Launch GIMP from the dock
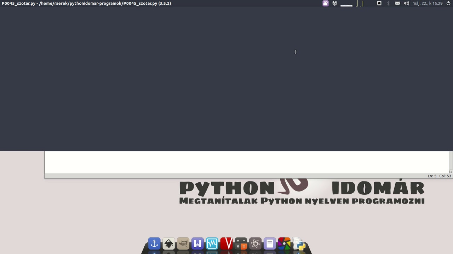 click(183, 243)
